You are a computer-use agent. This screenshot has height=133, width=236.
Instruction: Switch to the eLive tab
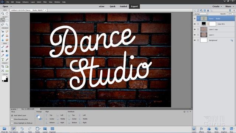102,7
